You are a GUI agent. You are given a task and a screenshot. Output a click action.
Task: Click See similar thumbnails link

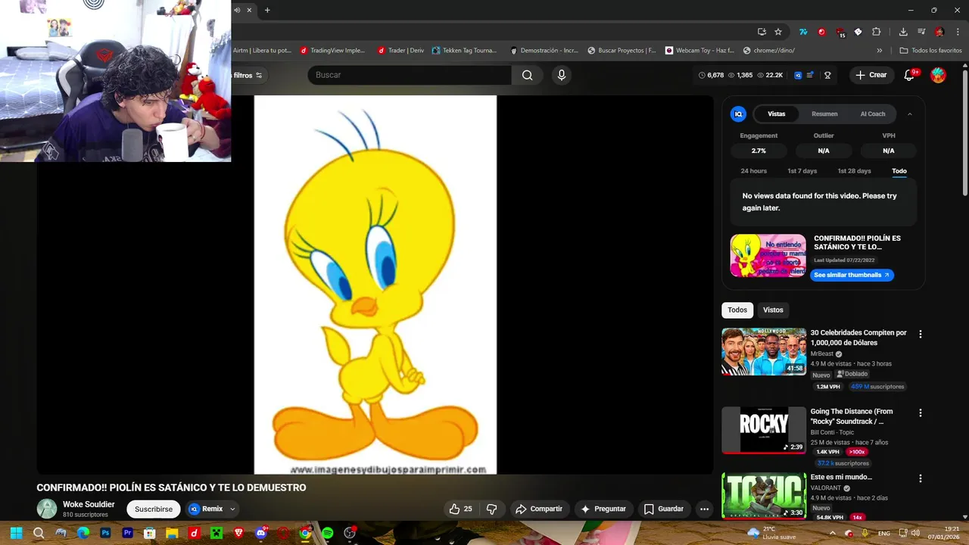pos(852,275)
